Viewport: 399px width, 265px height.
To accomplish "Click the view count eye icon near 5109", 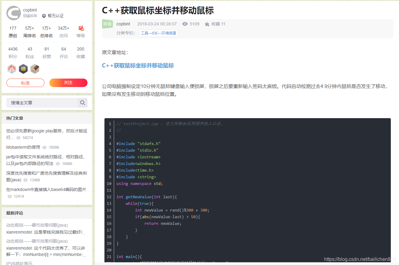I will (185, 24).
